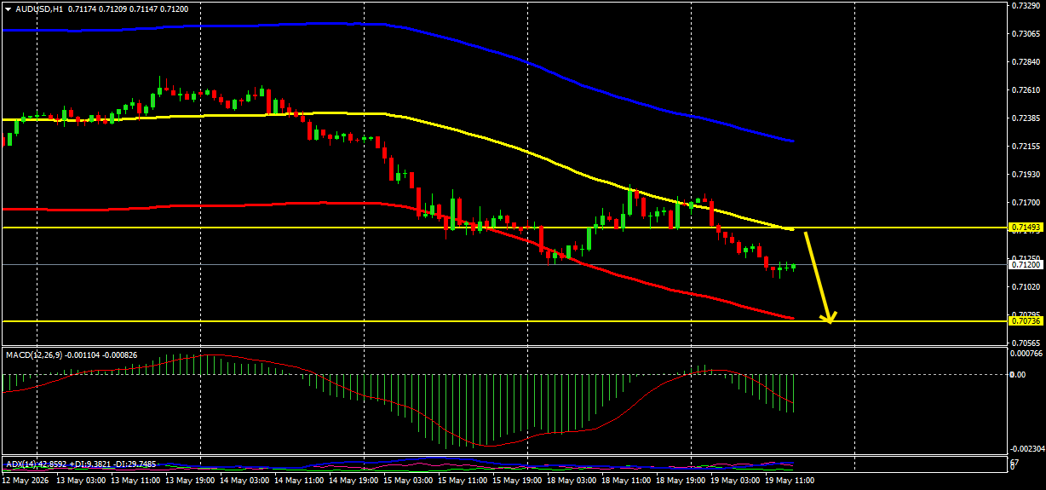The width and height of the screenshot is (1046, 490).
Task: Click the AUDUSD,H1 symbol title
Action: pos(38,9)
